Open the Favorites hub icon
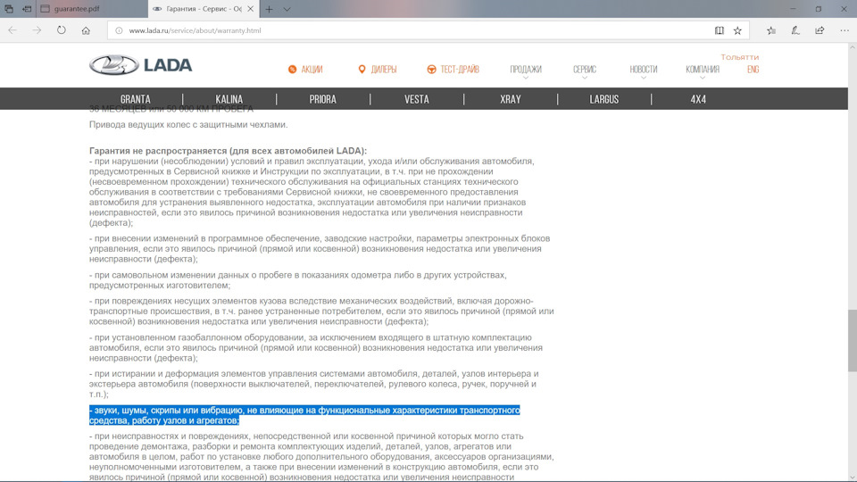Viewport: 857px width, 482px height. tap(770, 29)
